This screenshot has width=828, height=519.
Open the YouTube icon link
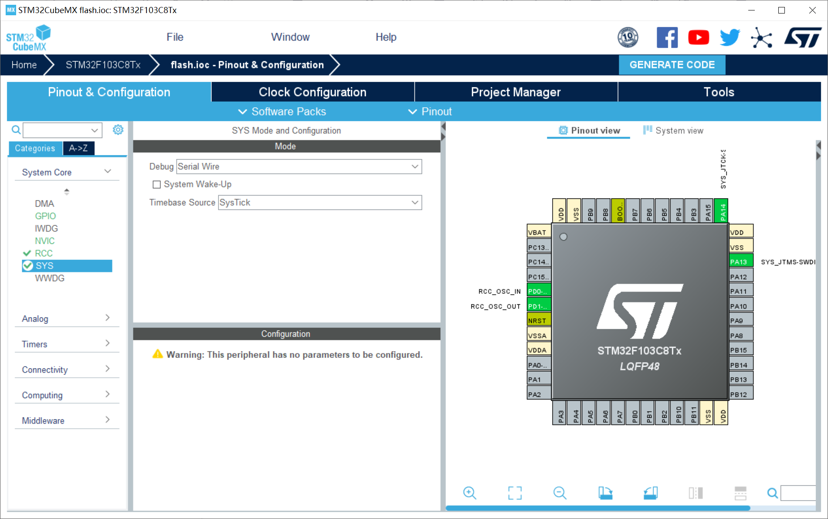tap(699, 37)
